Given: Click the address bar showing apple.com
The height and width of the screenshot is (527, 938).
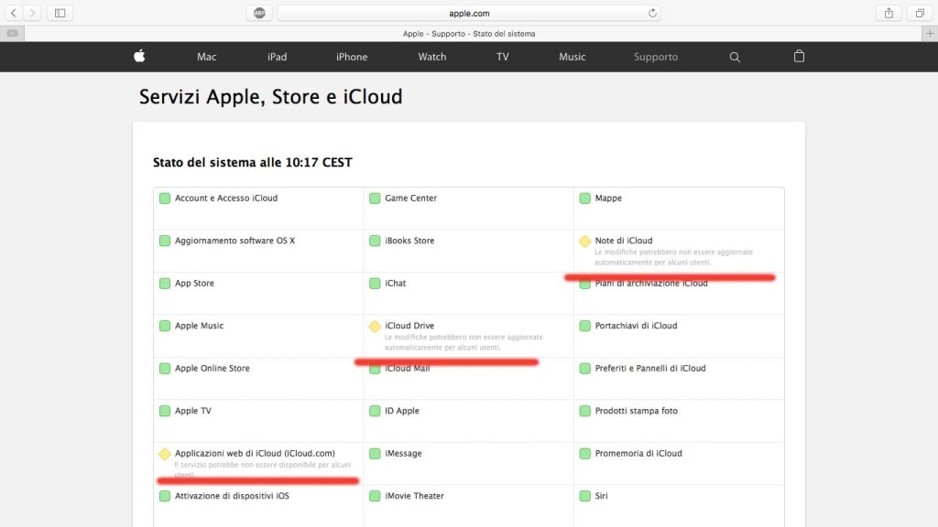Looking at the screenshot, I should (x=469, y=12).
